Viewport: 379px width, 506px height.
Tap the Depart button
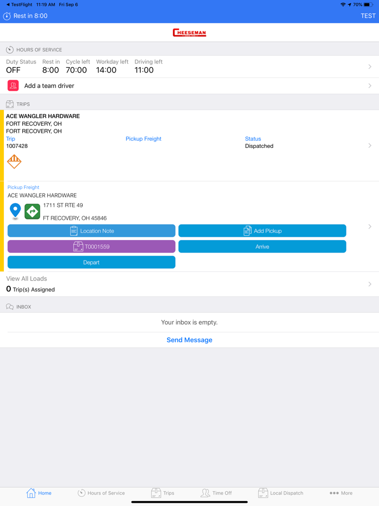pyautogui.click(x=92, y=262)
